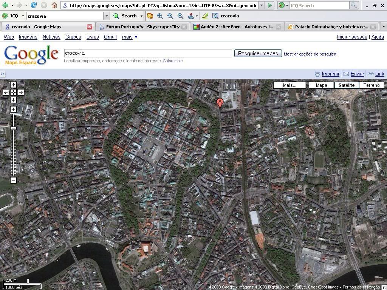Image resolution: width=387 pixels, height=290 pixels.
Task: Select the Satélite map view
Action: pos(346,85)
